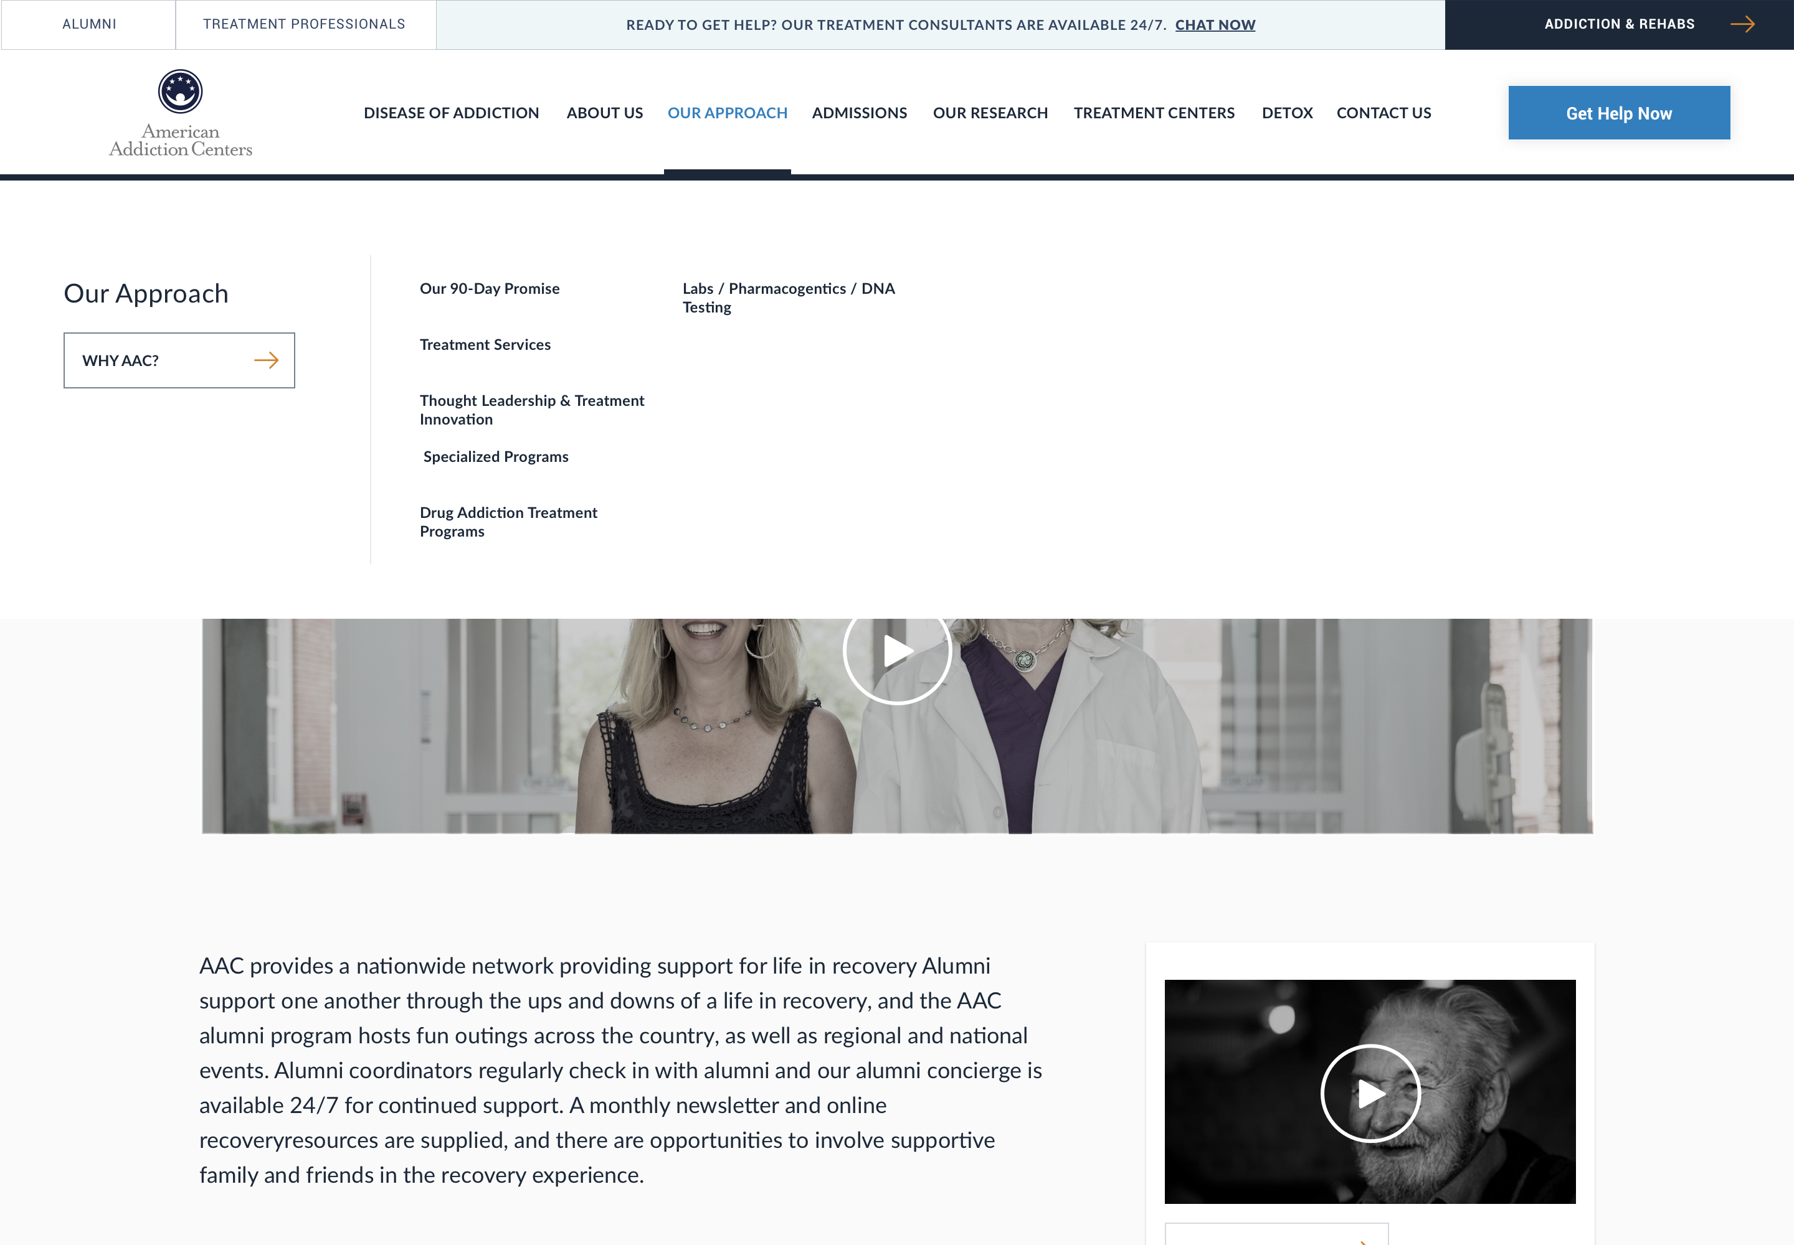Click the arrow in WHY AAC? button
Viewport: 1794px width, 1245px height.
[x=266, y=360]
